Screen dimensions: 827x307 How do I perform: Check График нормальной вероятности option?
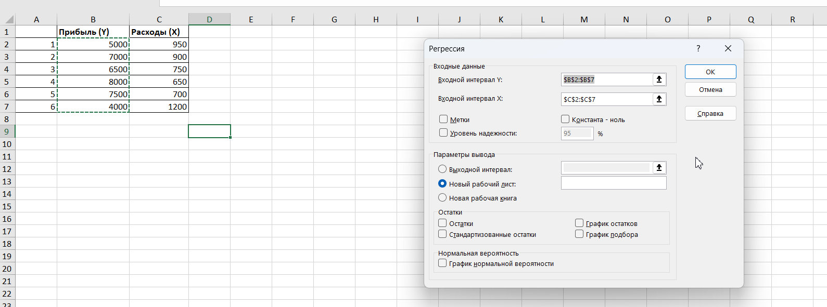click(x=442, y=263)
